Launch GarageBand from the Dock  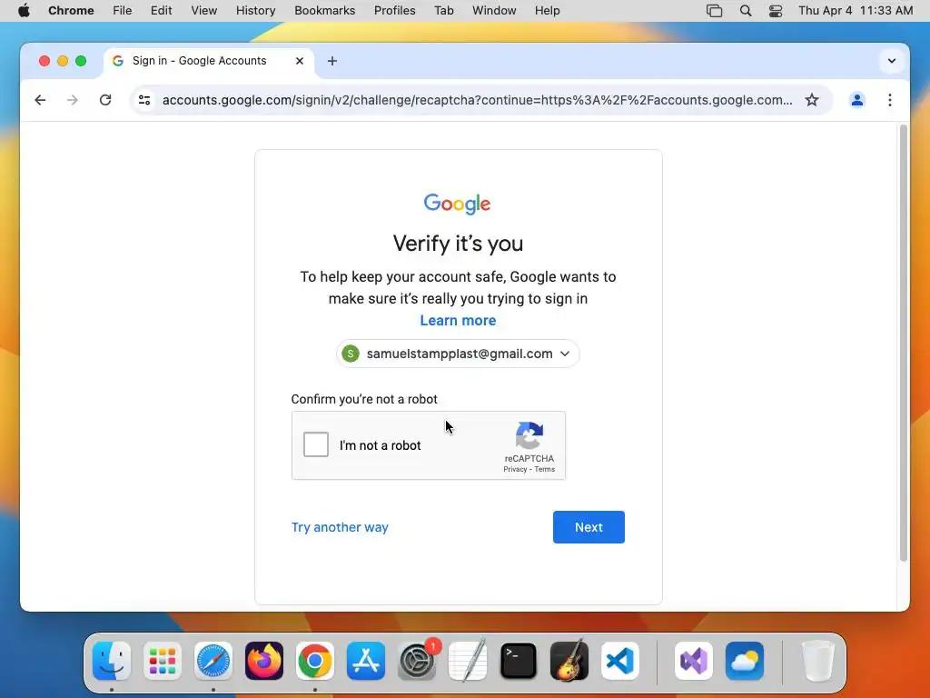[x=569, y=661]
